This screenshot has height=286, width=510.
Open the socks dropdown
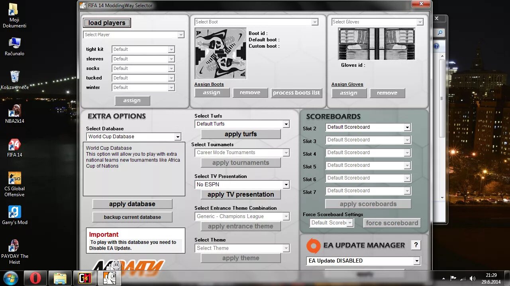pyautogui.click(x=143, y=68)
